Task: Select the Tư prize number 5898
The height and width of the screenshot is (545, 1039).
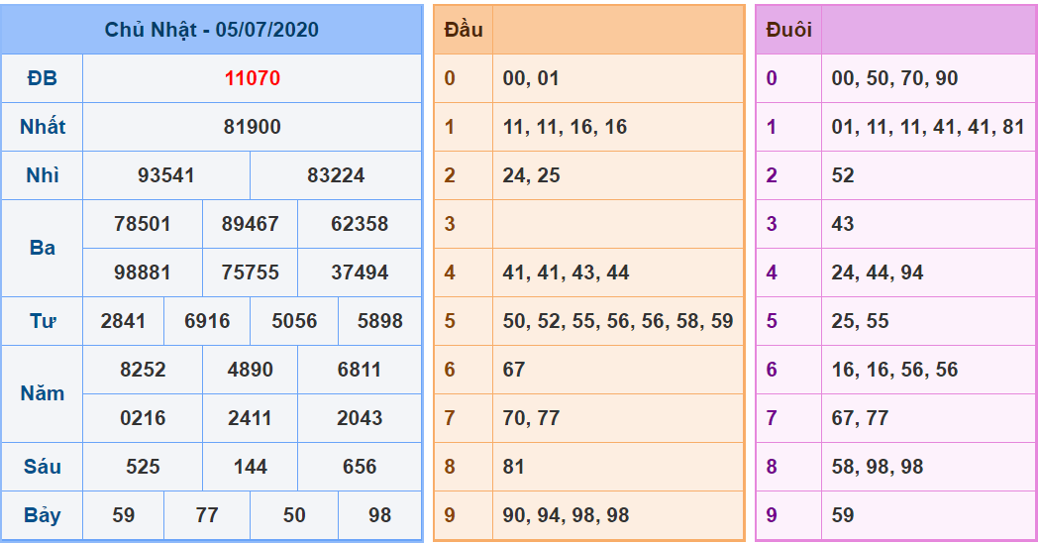Action: (379, 321)
